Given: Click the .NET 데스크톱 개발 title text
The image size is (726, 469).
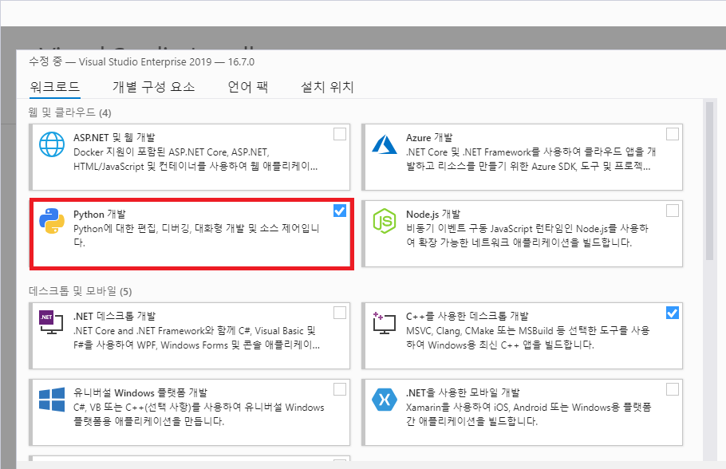Looking at the screenshot, I should tap(114, 316).
